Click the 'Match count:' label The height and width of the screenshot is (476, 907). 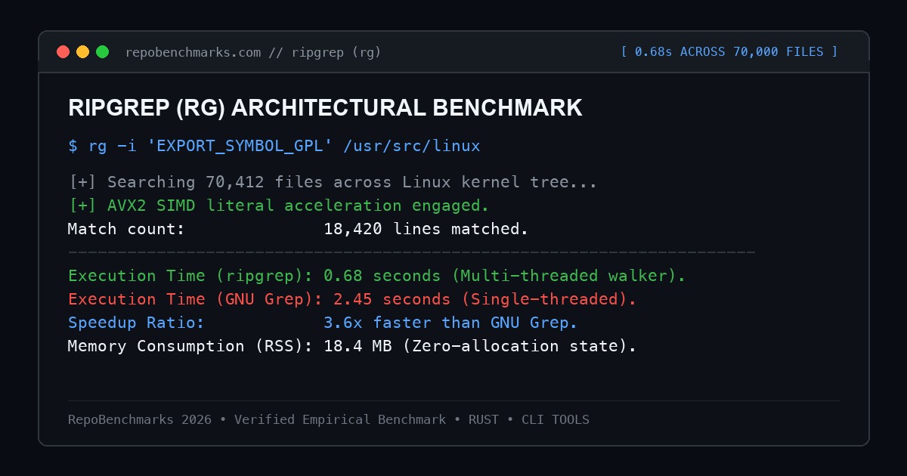point(126,229)
